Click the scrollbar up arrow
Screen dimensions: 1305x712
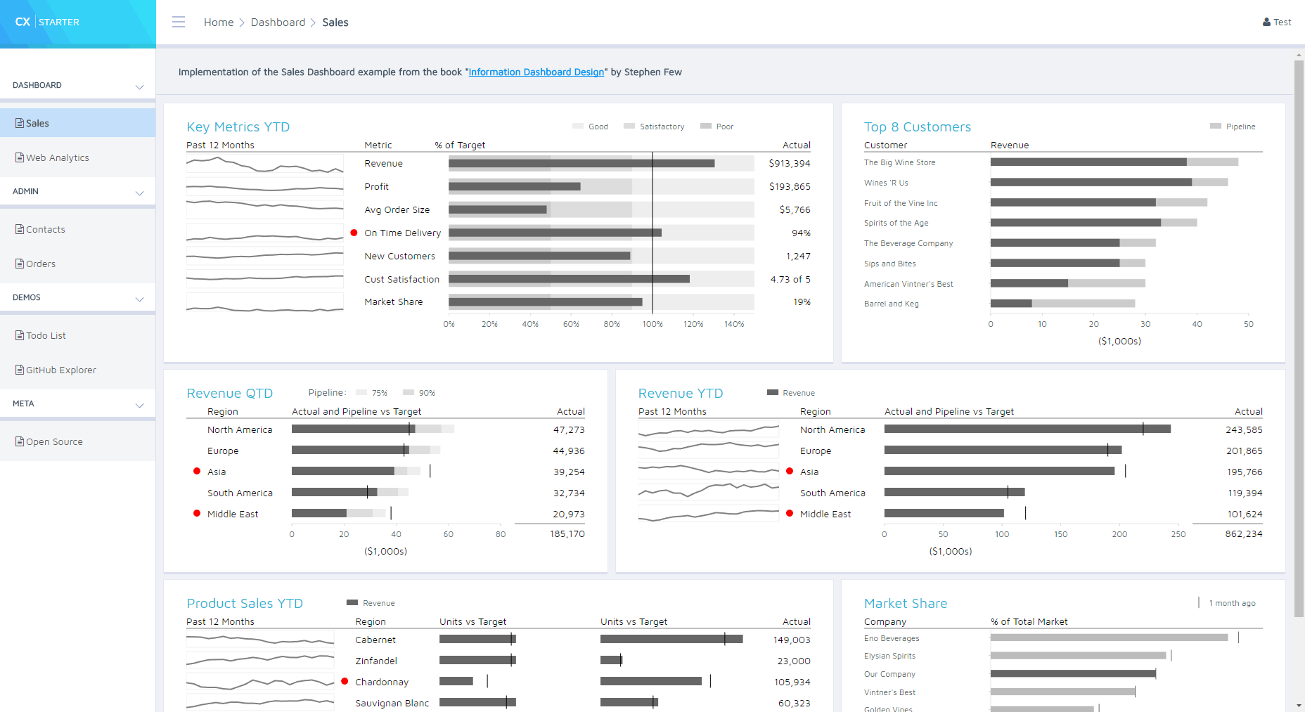tap(1299, 54)
